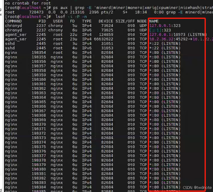
Task: Click nginx PID 198380
Action: click(x=39, y=169)
